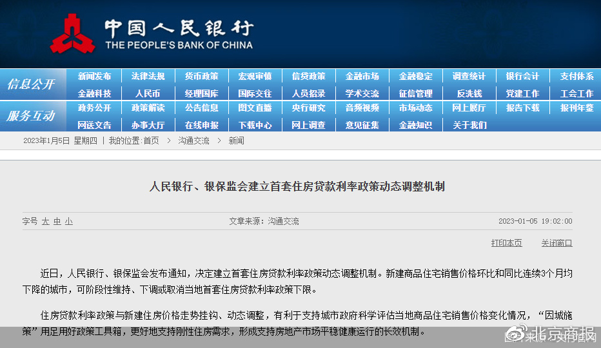Click 打印本页 link to print page
The height and width of the screenshot is (348, 601).
point(506,243)
